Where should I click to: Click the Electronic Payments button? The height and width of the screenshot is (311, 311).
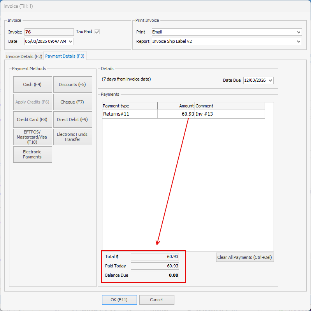coord(33,155)
